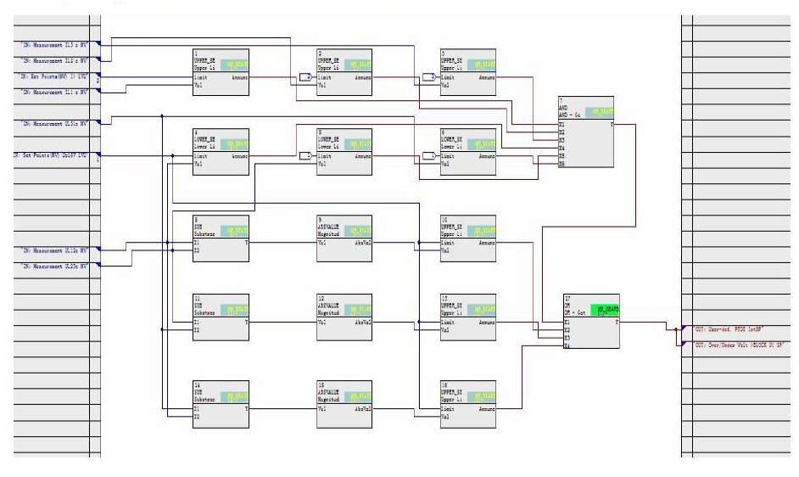This screenshot has height=477, width=799.
Task: Click margin output 'OUT: Over/Under Volt >BLOCK U< SP'
Action: (739, 345)
